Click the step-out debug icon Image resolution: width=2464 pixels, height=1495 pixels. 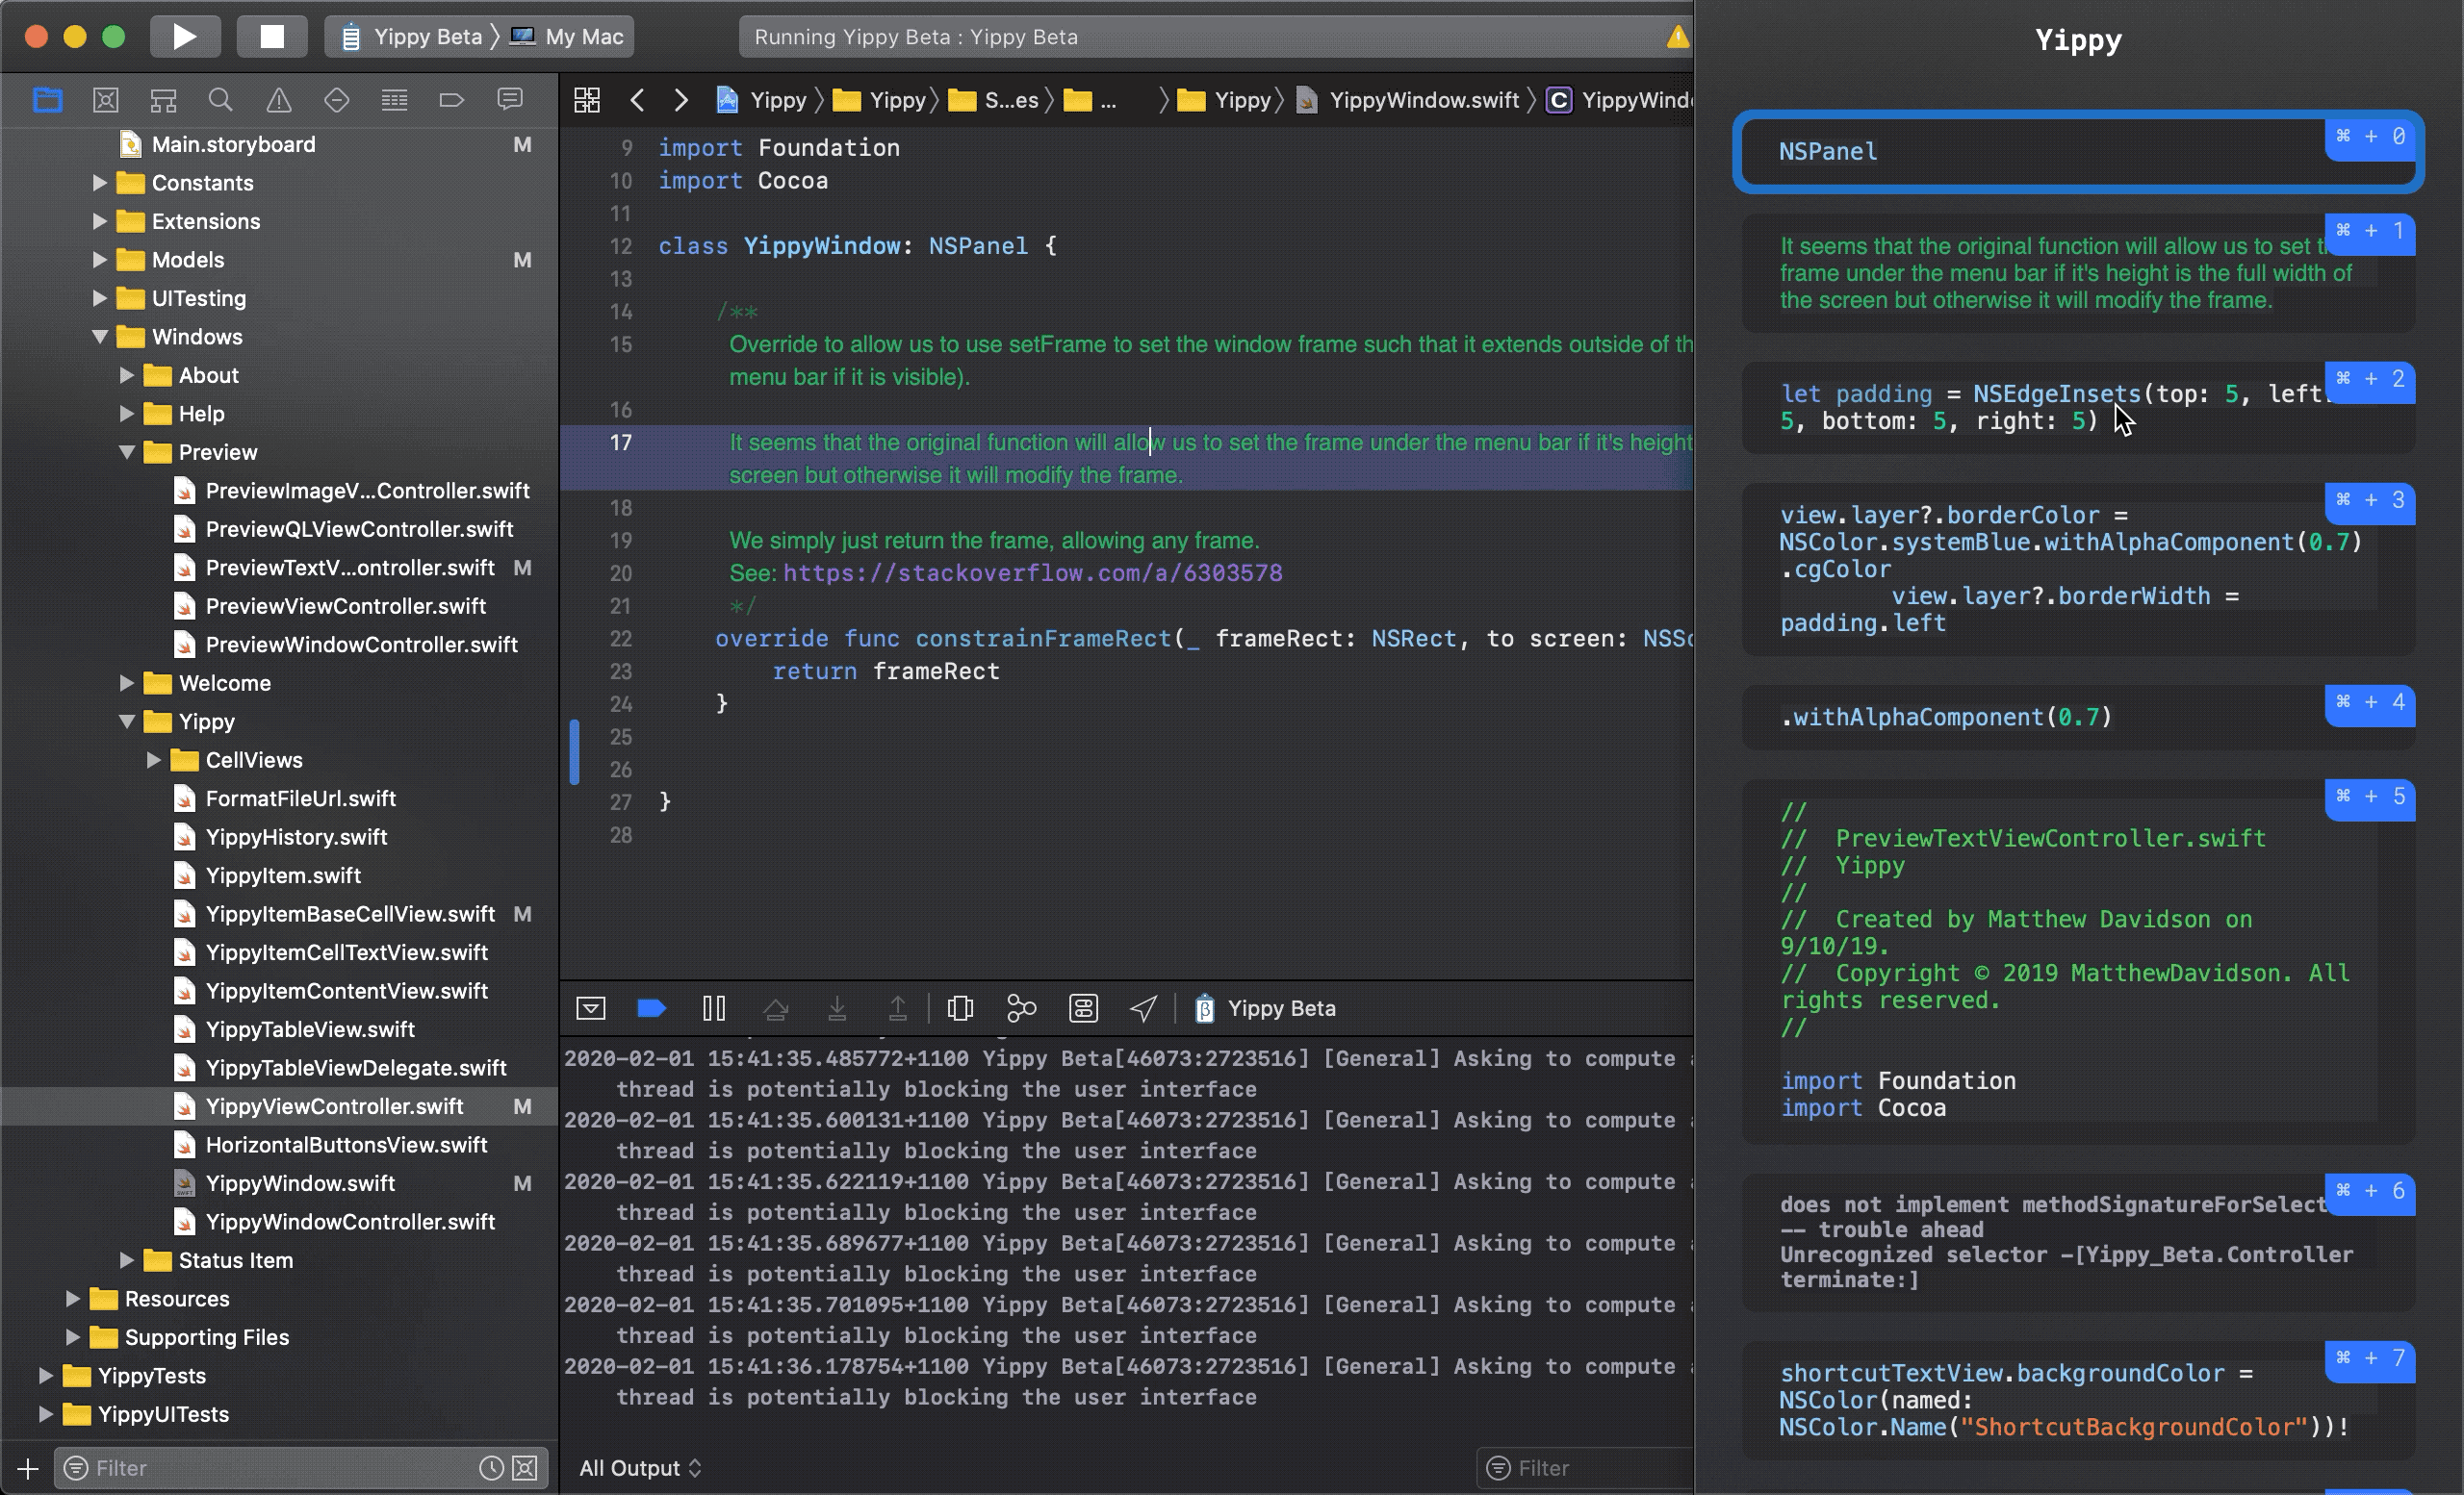[x=898, y=1008]
